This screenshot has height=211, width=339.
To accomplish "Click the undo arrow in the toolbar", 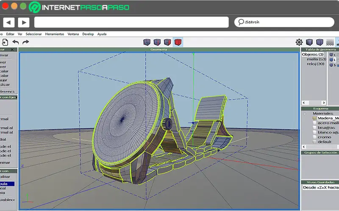I will tap(16, 42).
